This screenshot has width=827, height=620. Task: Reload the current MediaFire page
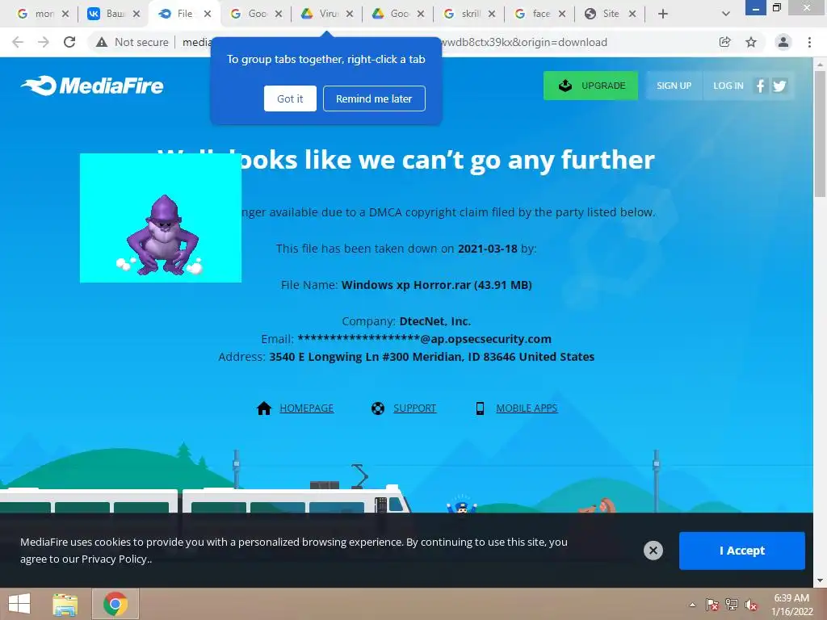[x=69, y=42]
